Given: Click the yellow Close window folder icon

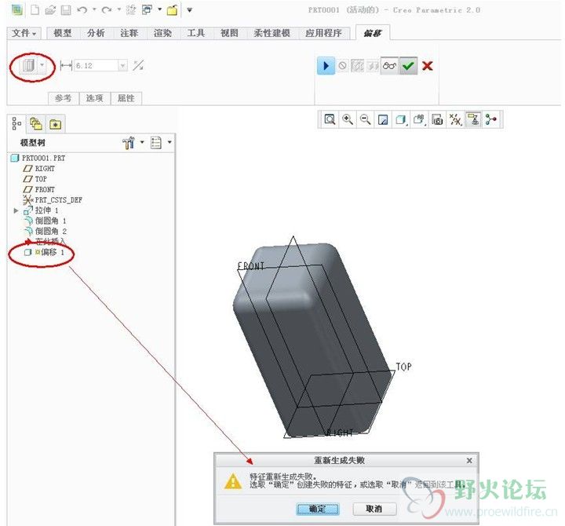Looking at the screenshot, I should [x=172, y=10].
